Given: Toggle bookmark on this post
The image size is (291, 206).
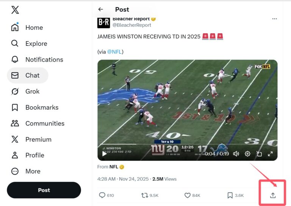Looking at the screenshot, I should tap(230, 195).
